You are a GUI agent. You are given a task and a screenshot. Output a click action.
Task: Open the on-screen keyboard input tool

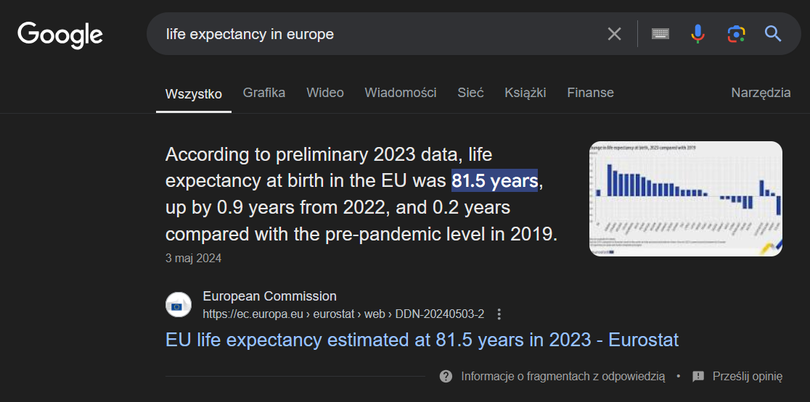660,34
